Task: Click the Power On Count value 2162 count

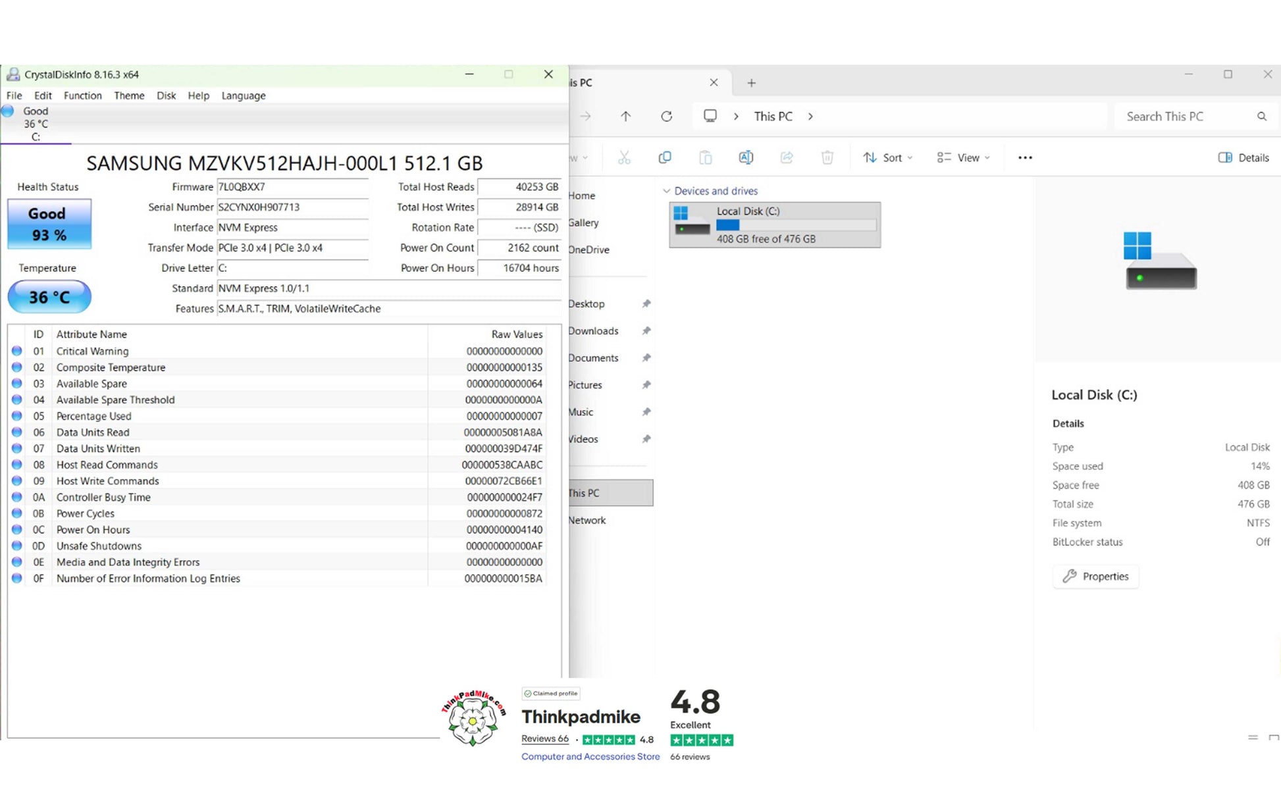Action: pyautogui.click(x=519, y=248)
